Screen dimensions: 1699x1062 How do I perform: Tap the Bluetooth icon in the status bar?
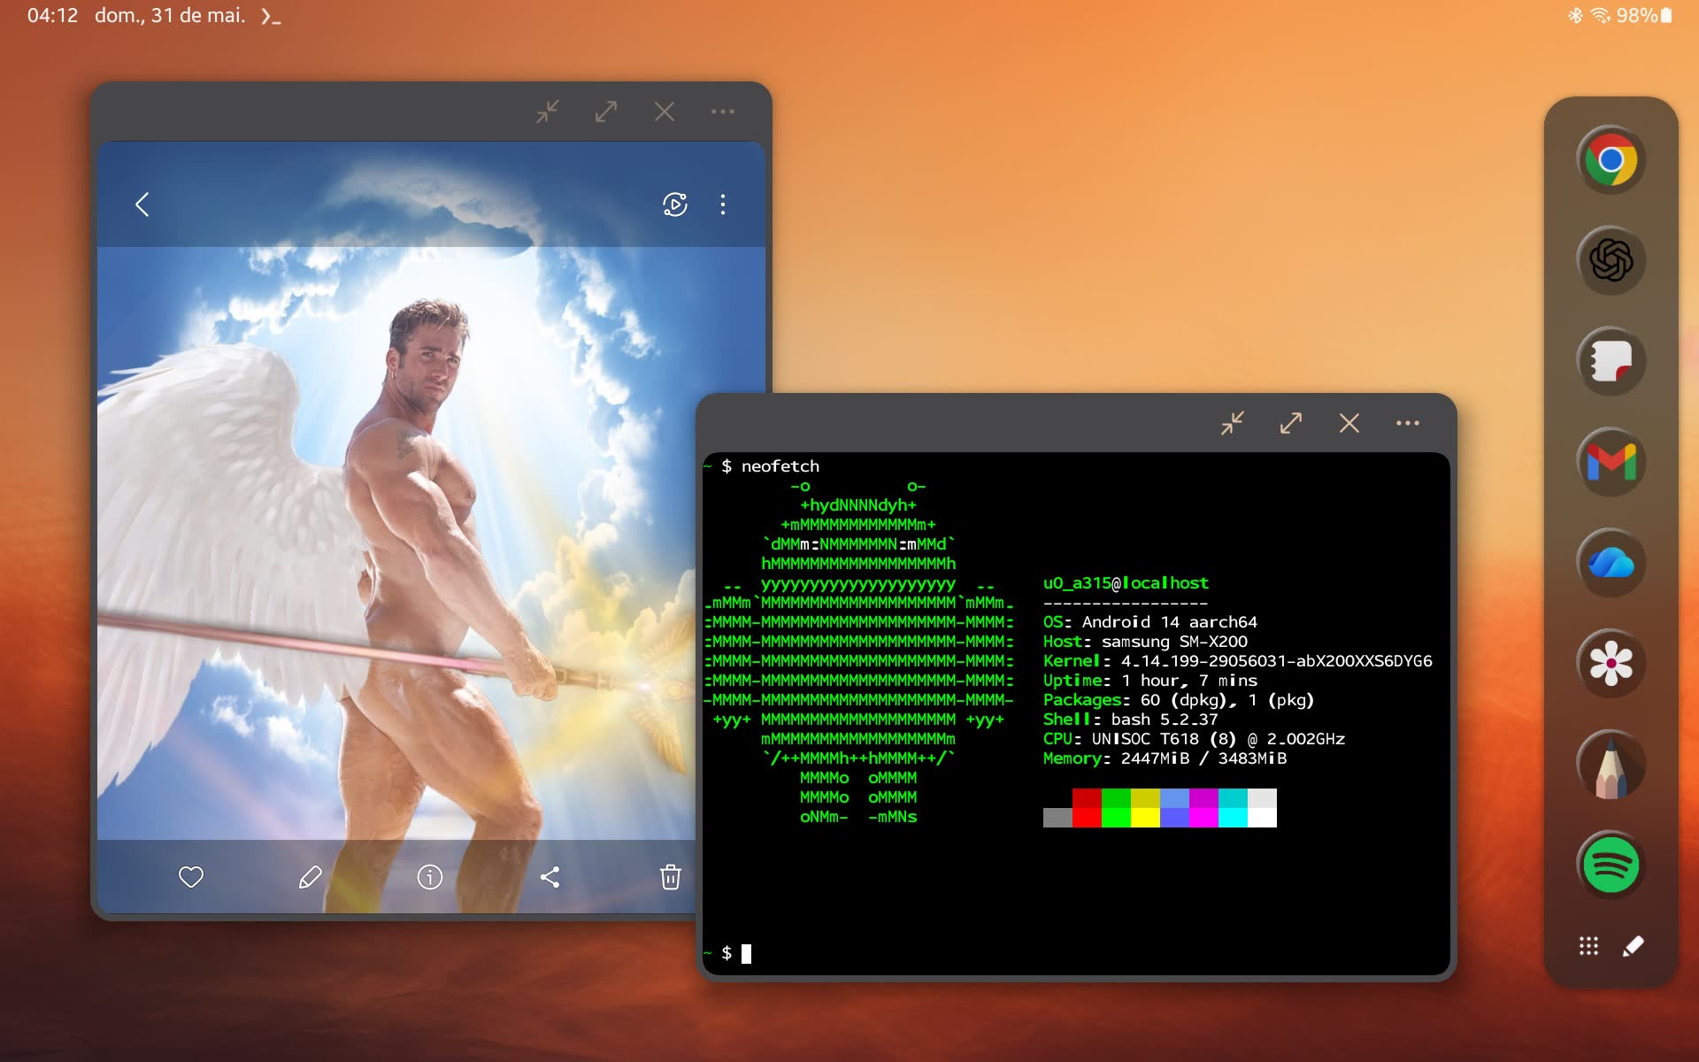click(x=1575, y=15)
